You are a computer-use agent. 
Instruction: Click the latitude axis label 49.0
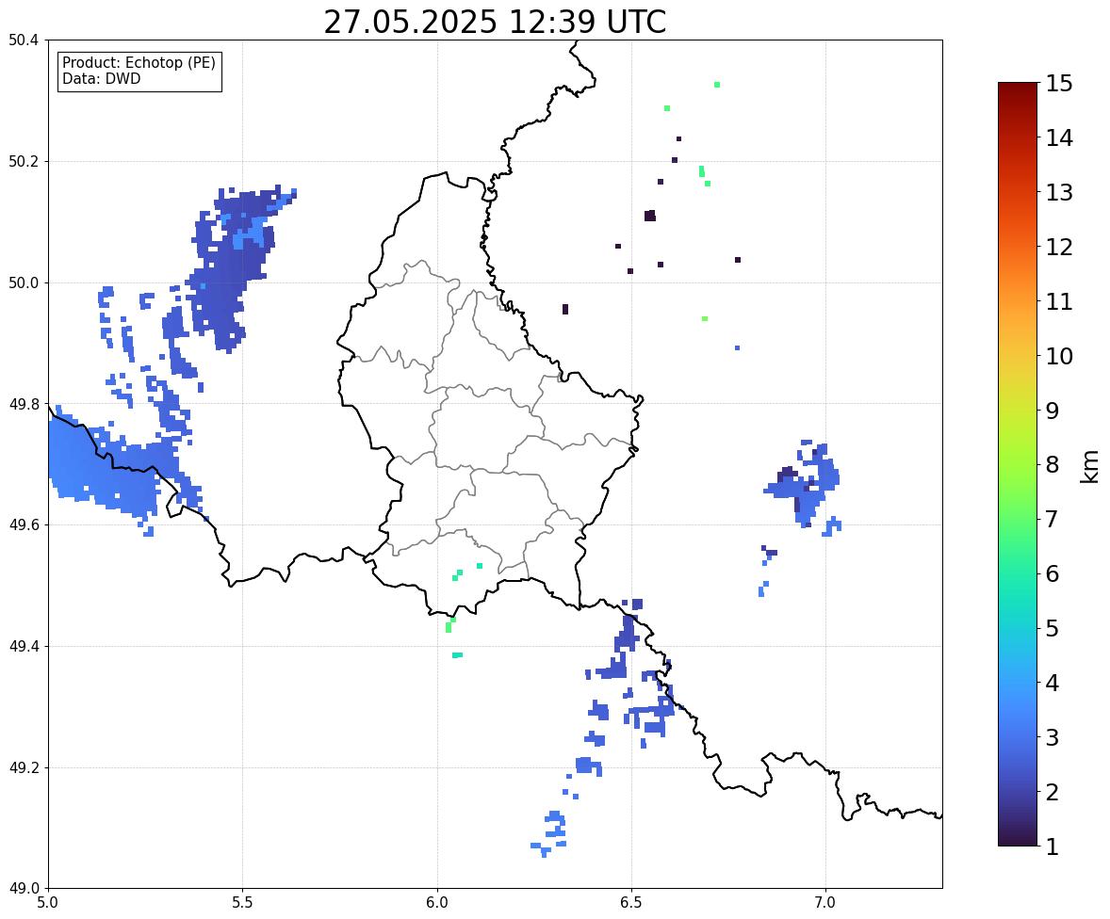coord(24,889)
